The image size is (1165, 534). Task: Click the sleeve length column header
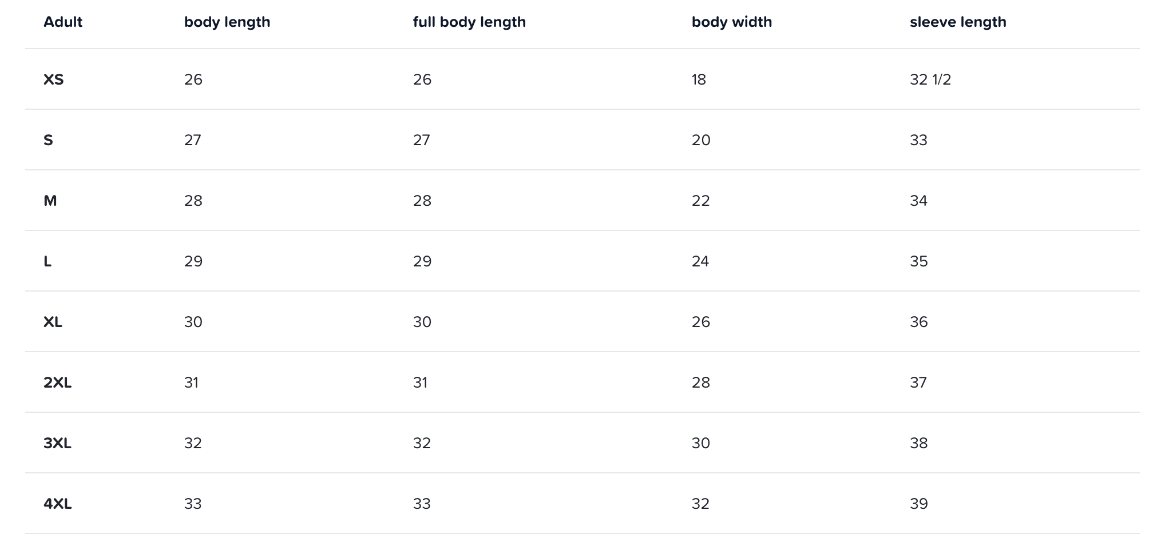point(957,22)
